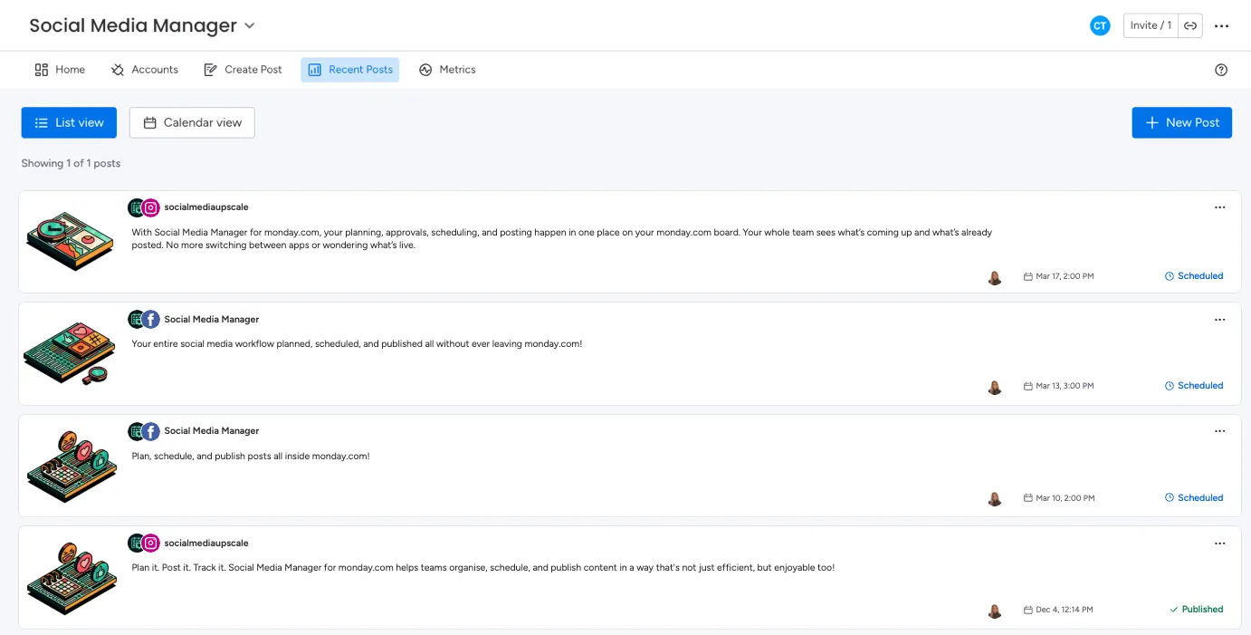The height and width of the screenshot is (635, 1251).
Task: Click Scheduled status on Mar 17 post
Action: (x=1194, y=276)
